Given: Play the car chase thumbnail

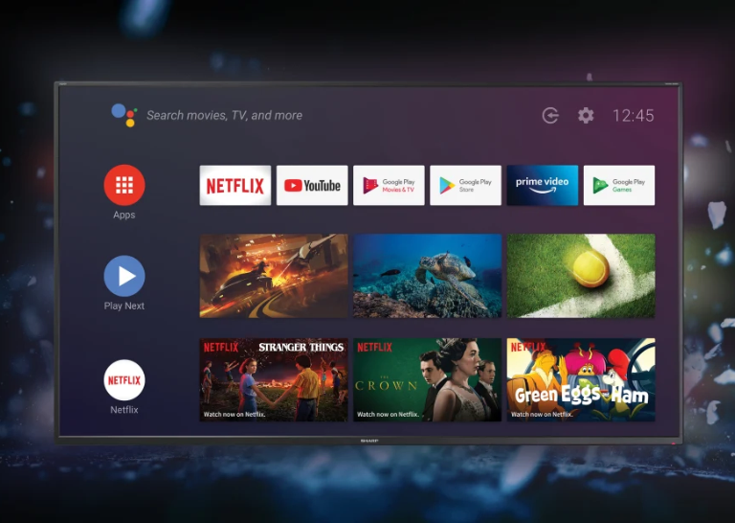Looking at the screenshot, I should [x=274, y=276].
